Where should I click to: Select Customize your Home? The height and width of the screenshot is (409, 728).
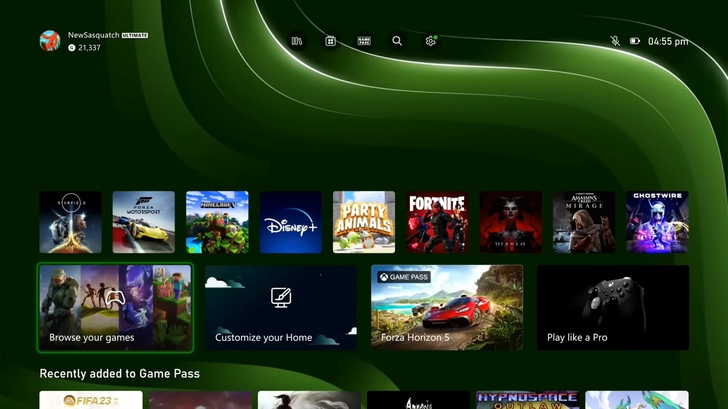(280, 307)
